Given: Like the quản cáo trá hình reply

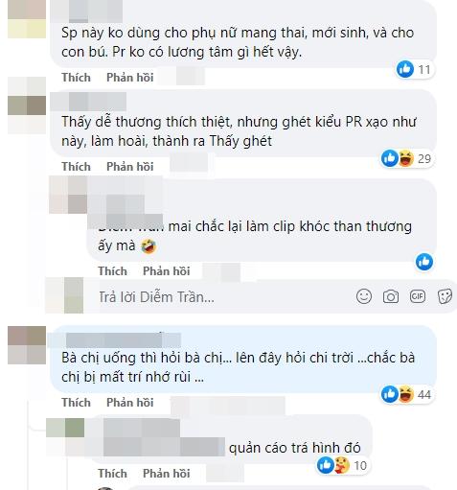Looking at the screenshot, I should tap(112, 474).
